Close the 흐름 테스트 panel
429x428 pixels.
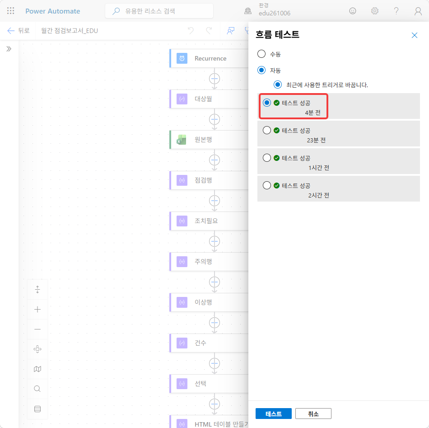[414, 35]
